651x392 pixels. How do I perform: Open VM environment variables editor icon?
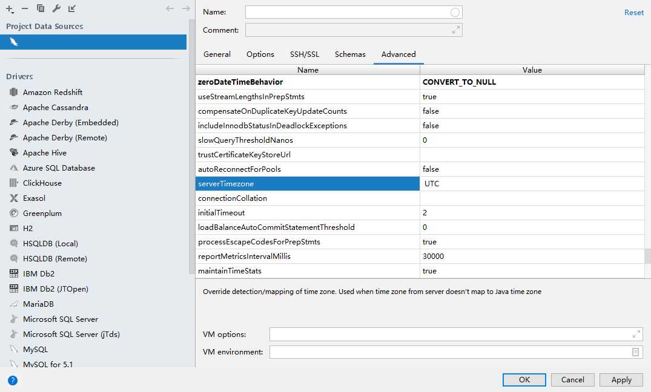click(635, 351)
